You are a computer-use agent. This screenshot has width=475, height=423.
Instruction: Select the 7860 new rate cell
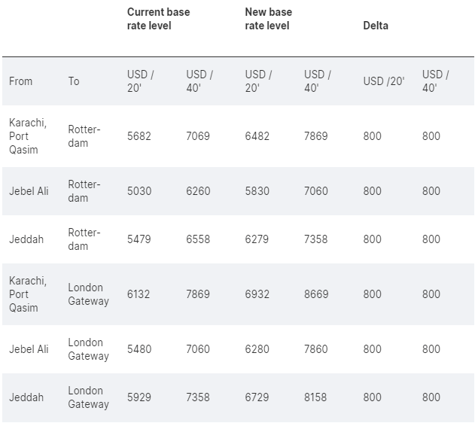[x=316, y=349]
